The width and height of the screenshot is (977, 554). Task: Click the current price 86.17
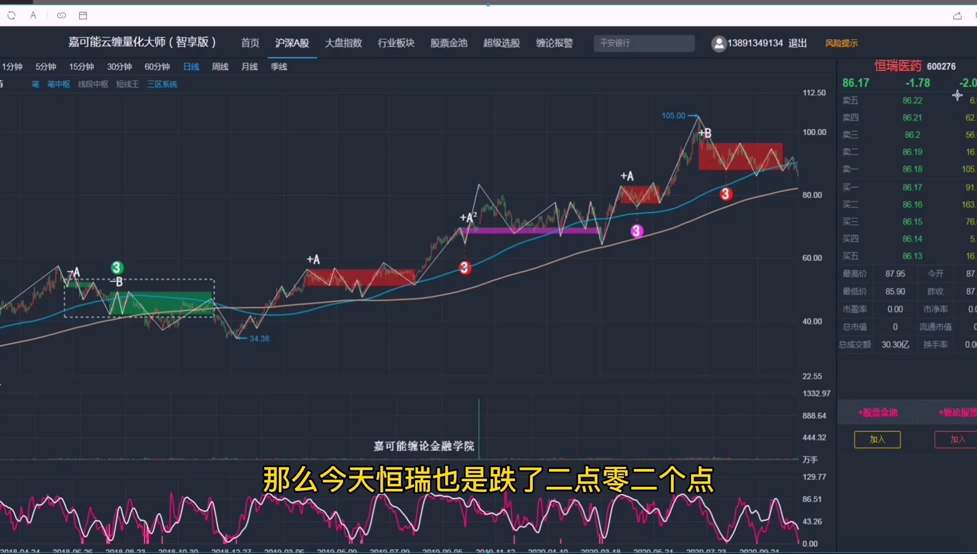point(856,83)
